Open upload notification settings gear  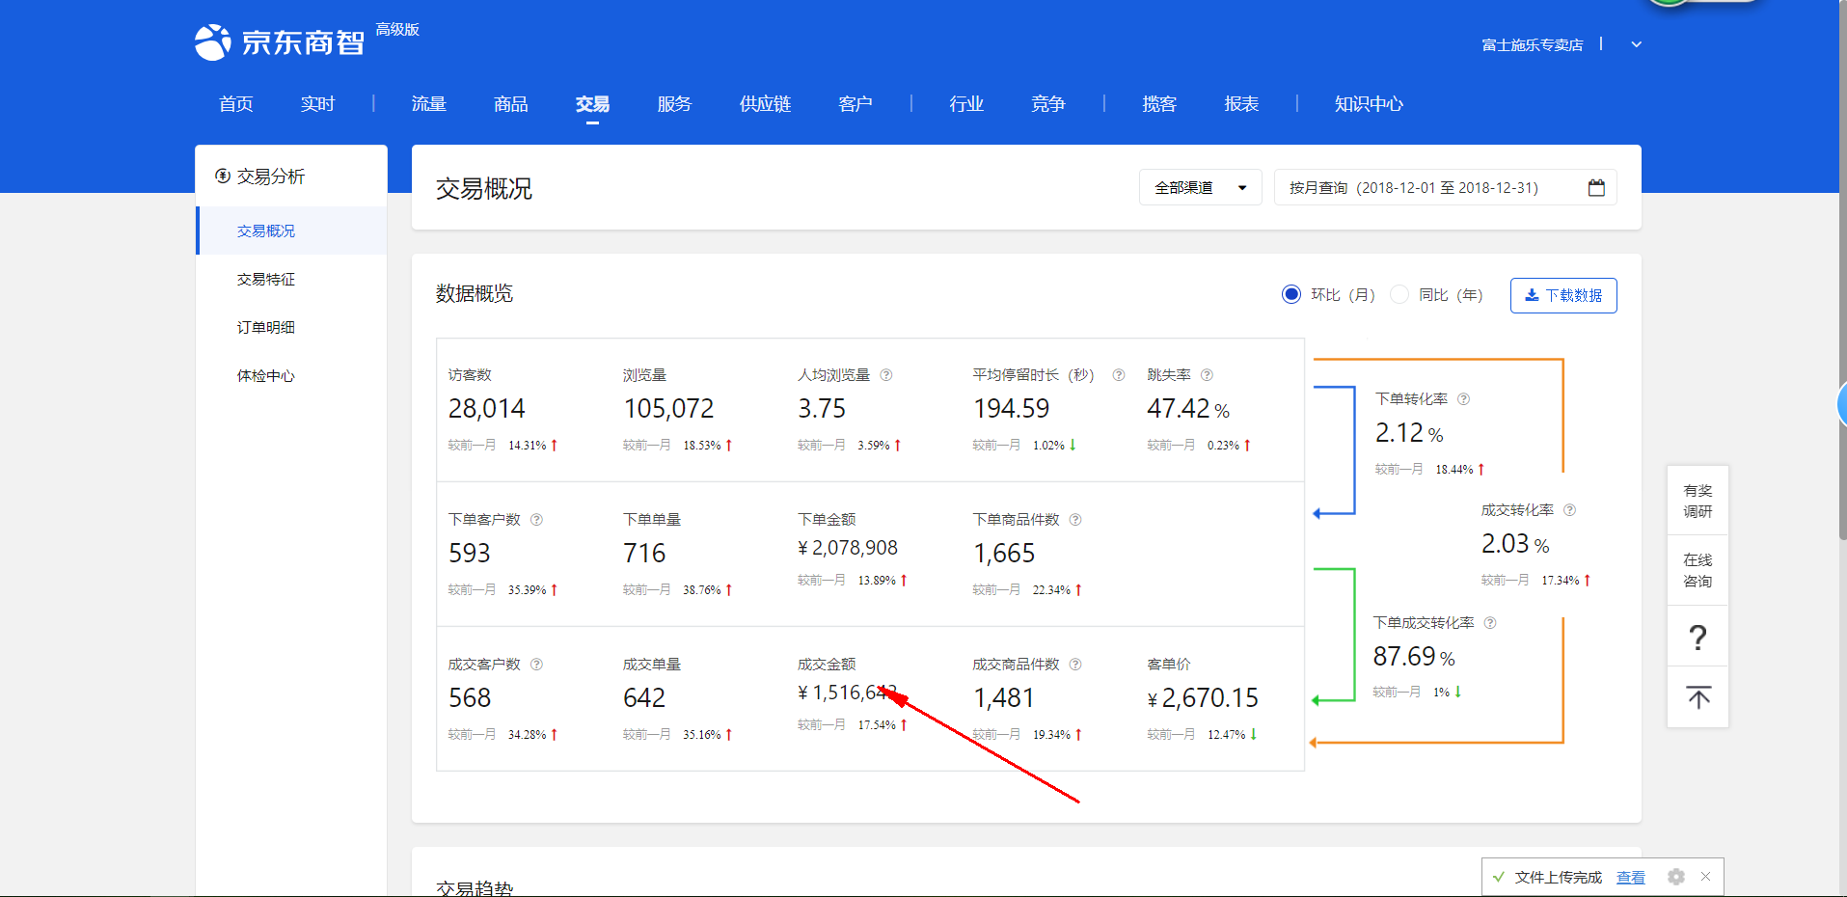pos(1676,877)
